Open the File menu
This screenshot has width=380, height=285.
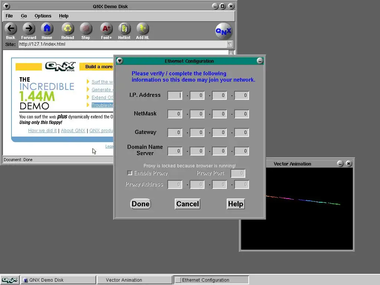pos(9,16)
